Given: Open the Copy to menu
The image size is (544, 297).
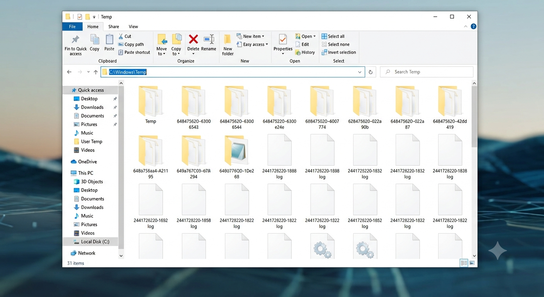Looking at the screenshot, I should click(176, 45).
